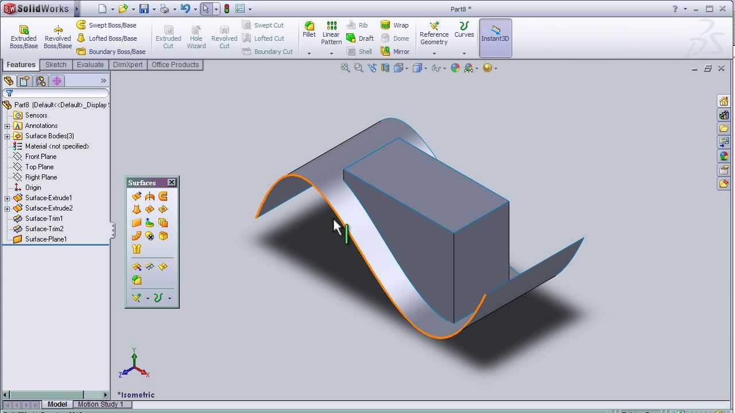
Task: Select the Extruded Surface tool in Surfaces toolbar
Action: 137,196
